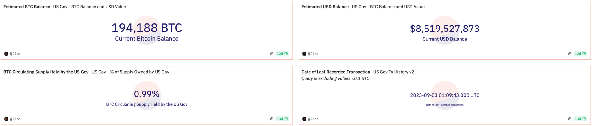Open "US Gov - % of Supply Owned" query link
The width and height of the screenshot is (592, 126).
pyautogui.click(x=130, y=72)
